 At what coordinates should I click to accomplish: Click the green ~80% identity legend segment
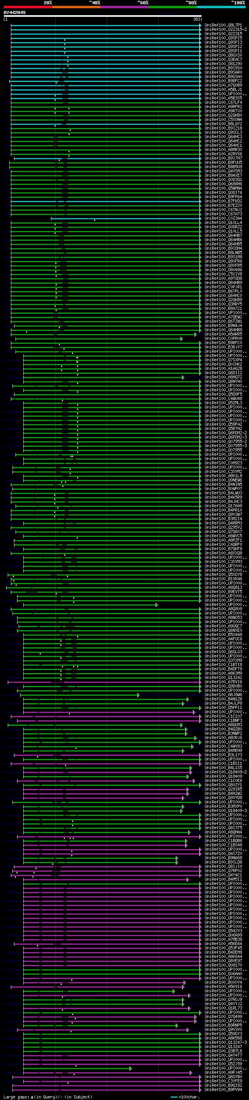(173, 7)
